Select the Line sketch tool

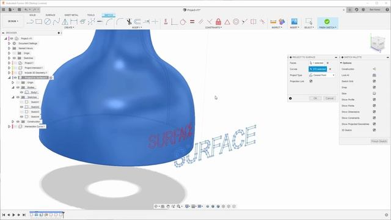point(30,22)
